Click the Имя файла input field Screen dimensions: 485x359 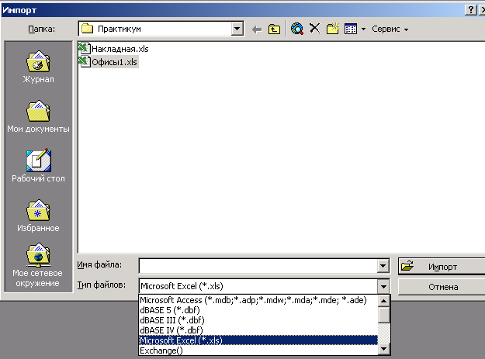click(258, 266)
